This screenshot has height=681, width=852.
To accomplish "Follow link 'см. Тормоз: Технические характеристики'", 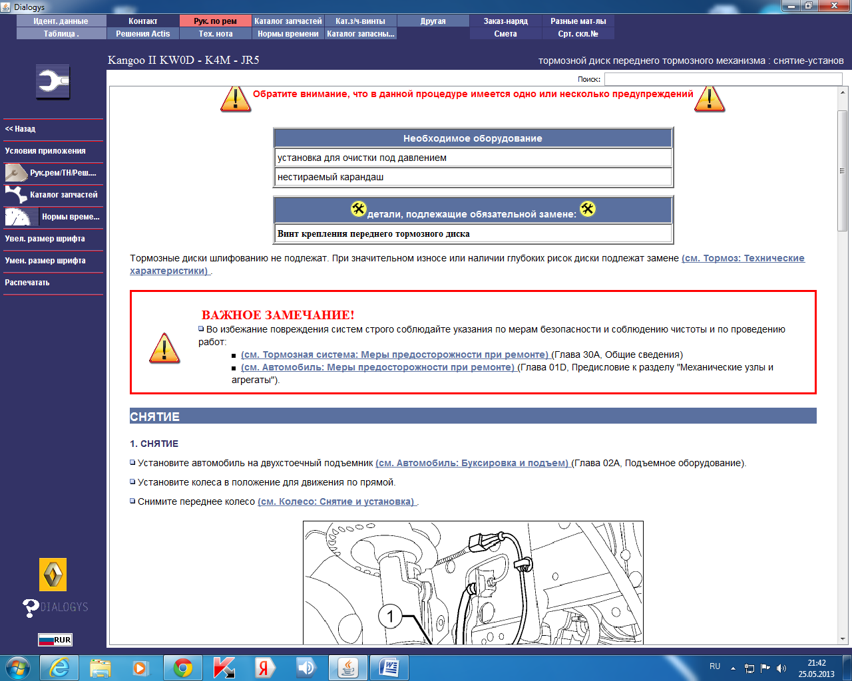I will coord(743,258).
